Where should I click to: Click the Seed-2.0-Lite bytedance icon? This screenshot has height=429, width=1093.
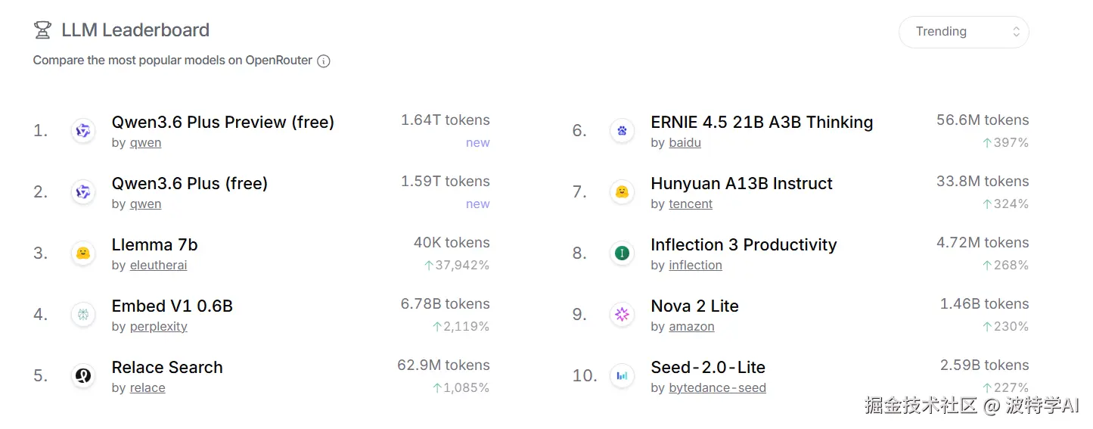coord(622,376)
